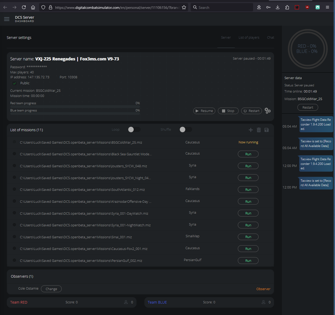335x315 pixels.
Task: Go back with the browser back arrow
Action: click(x=5, y=8)
